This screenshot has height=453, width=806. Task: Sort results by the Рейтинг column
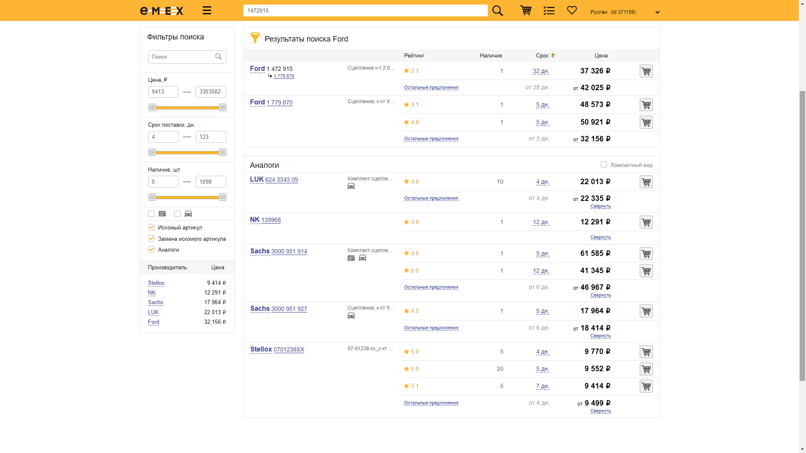(x=414, y=56)
